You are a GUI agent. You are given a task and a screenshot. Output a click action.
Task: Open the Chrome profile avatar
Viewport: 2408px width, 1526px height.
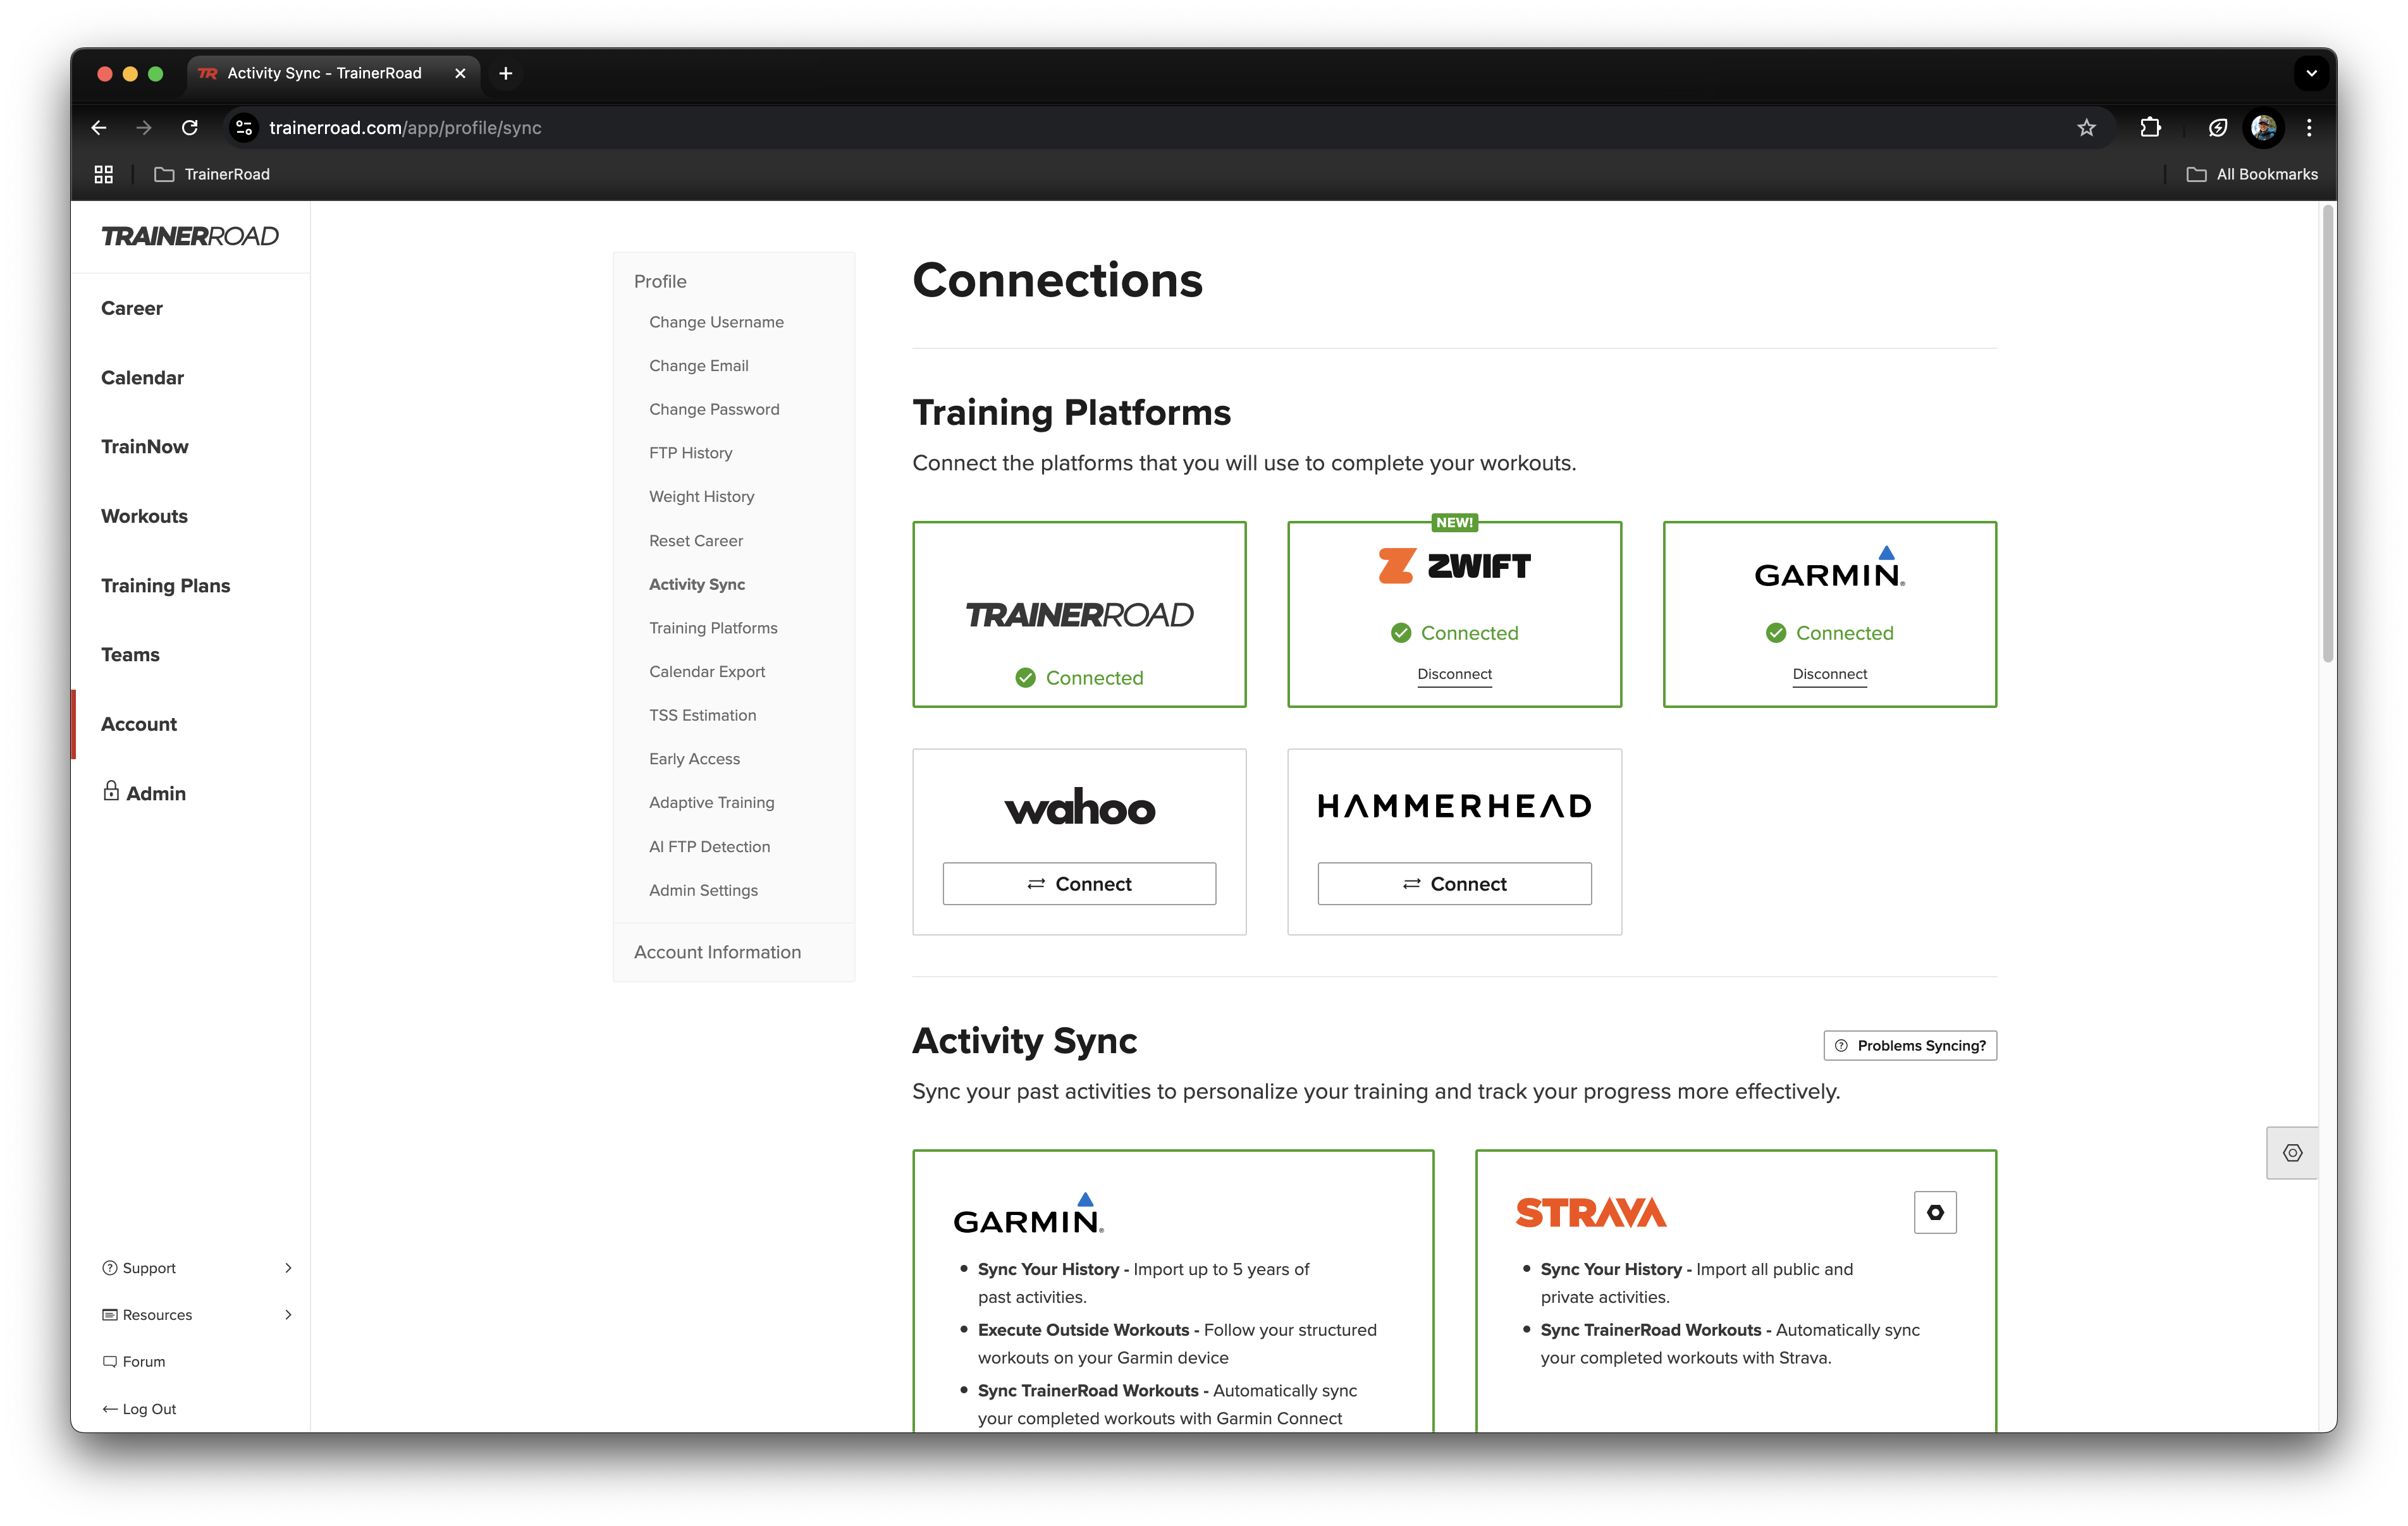pyautogui.click(x=2263, y=127)
